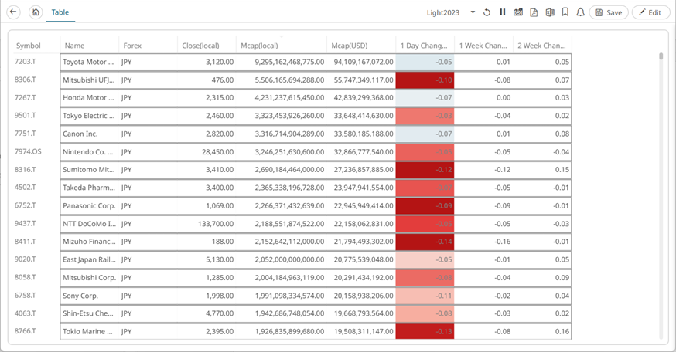Screen dimensions: 676x352
Task: Go back using the arrow button
Action: [x=13, y=12]
